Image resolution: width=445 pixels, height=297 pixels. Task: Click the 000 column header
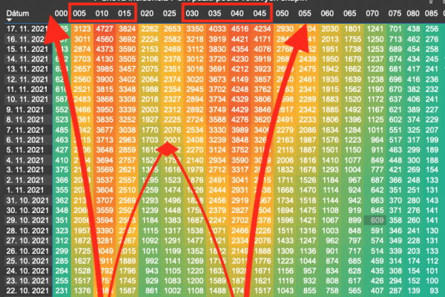click(x=61, y=13)
